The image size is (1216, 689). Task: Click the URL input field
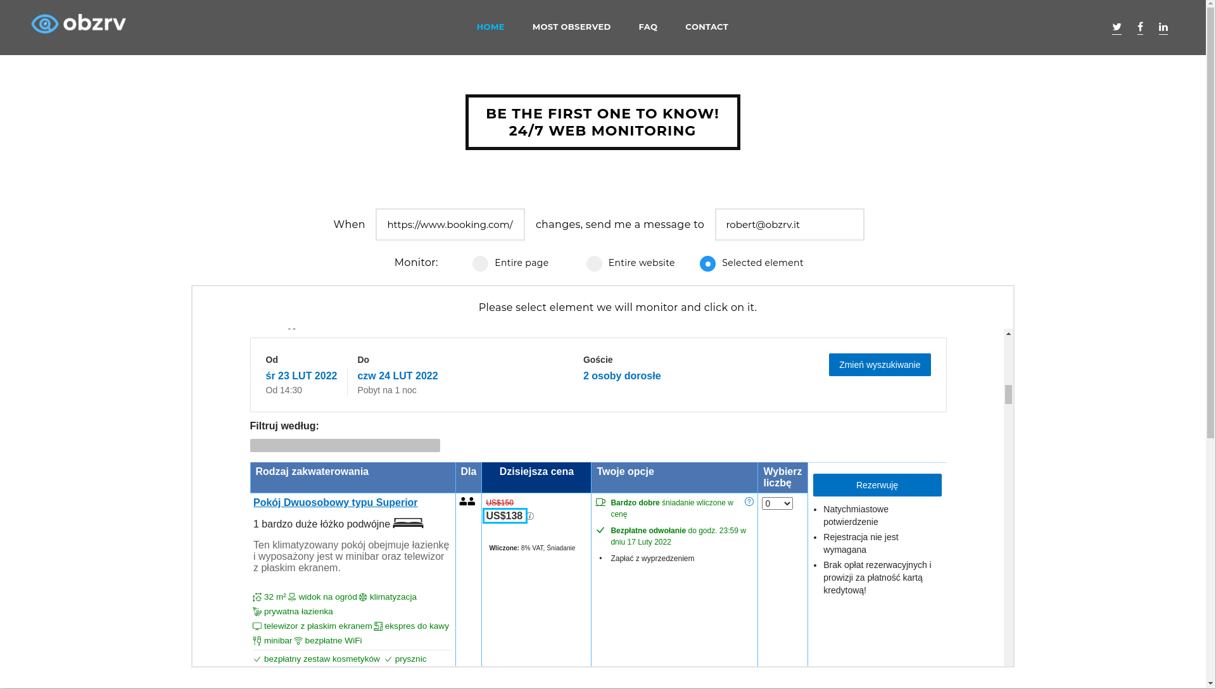tap(450, 225)
